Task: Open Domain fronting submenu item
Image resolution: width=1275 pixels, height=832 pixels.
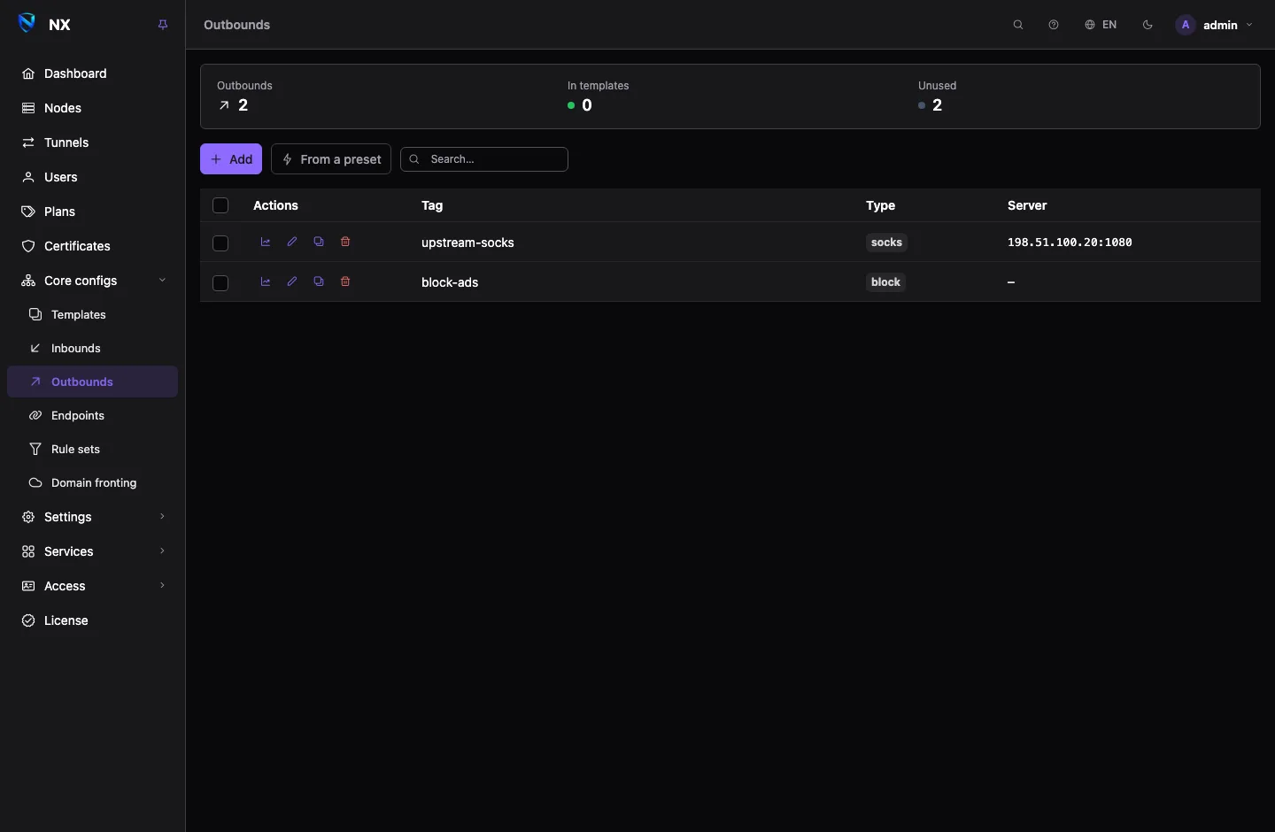Action: tap(92, 482)
